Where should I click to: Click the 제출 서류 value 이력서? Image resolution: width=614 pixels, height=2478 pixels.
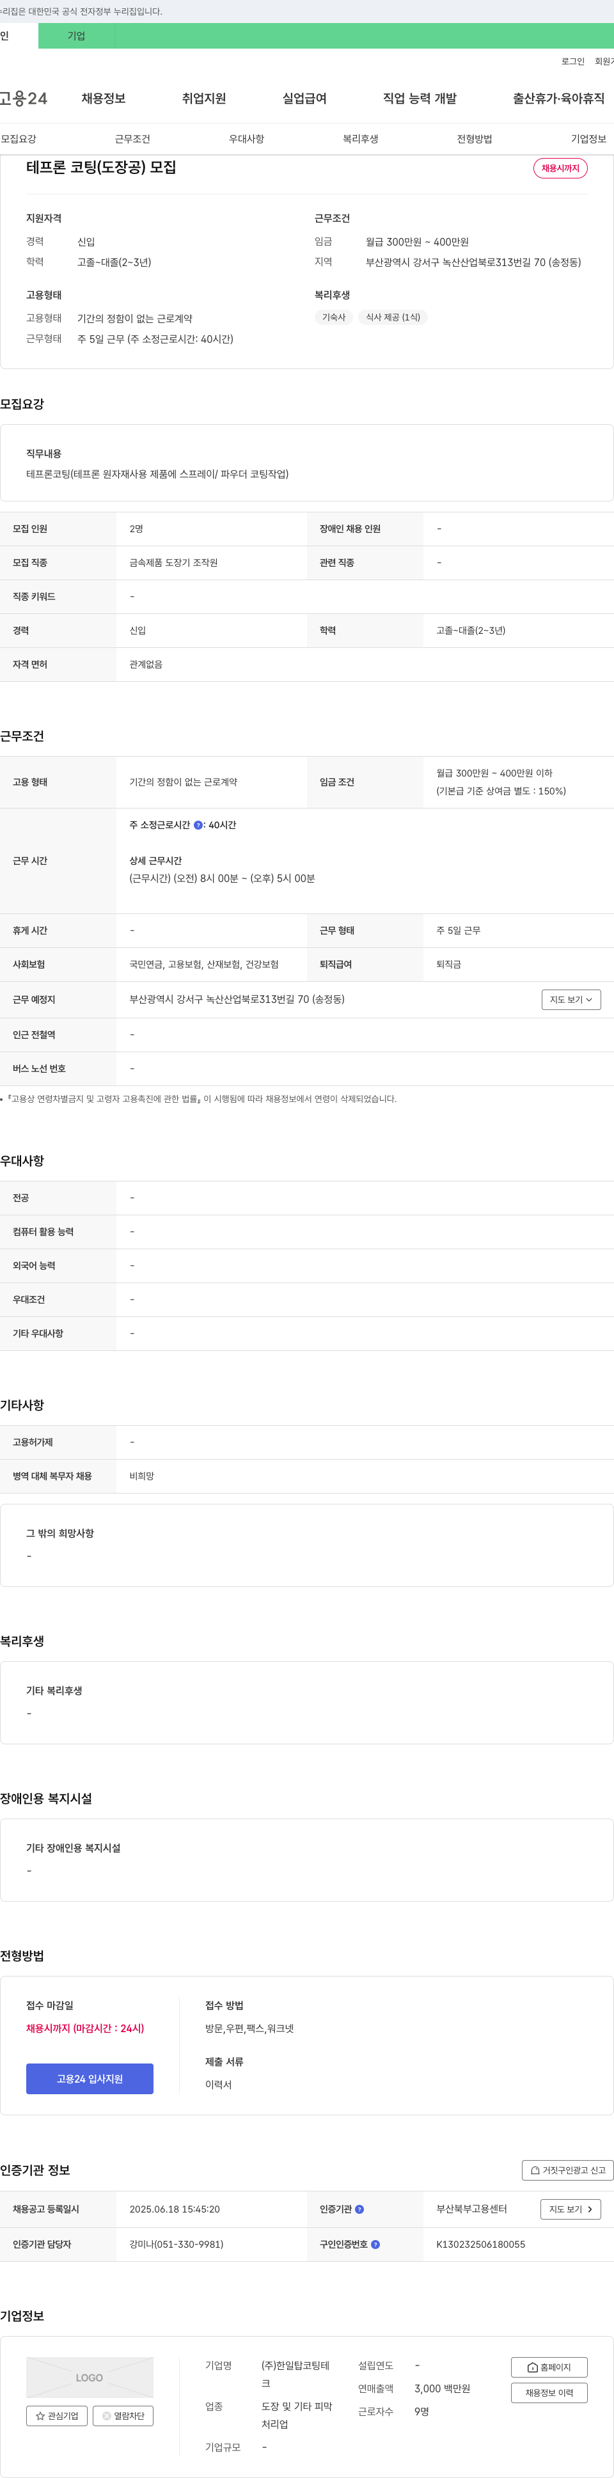click(x=219, y=2085)
